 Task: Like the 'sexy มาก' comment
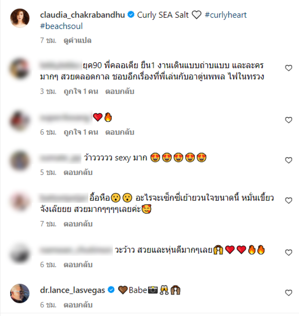289,160
